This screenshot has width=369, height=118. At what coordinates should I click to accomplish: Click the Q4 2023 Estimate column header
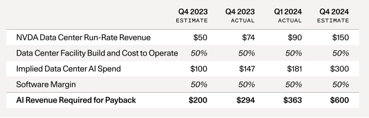(x=192, y=16)
